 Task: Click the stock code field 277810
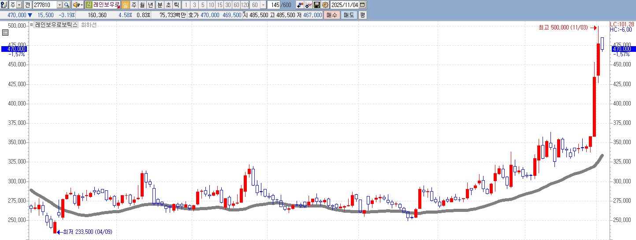click(45, 5)
